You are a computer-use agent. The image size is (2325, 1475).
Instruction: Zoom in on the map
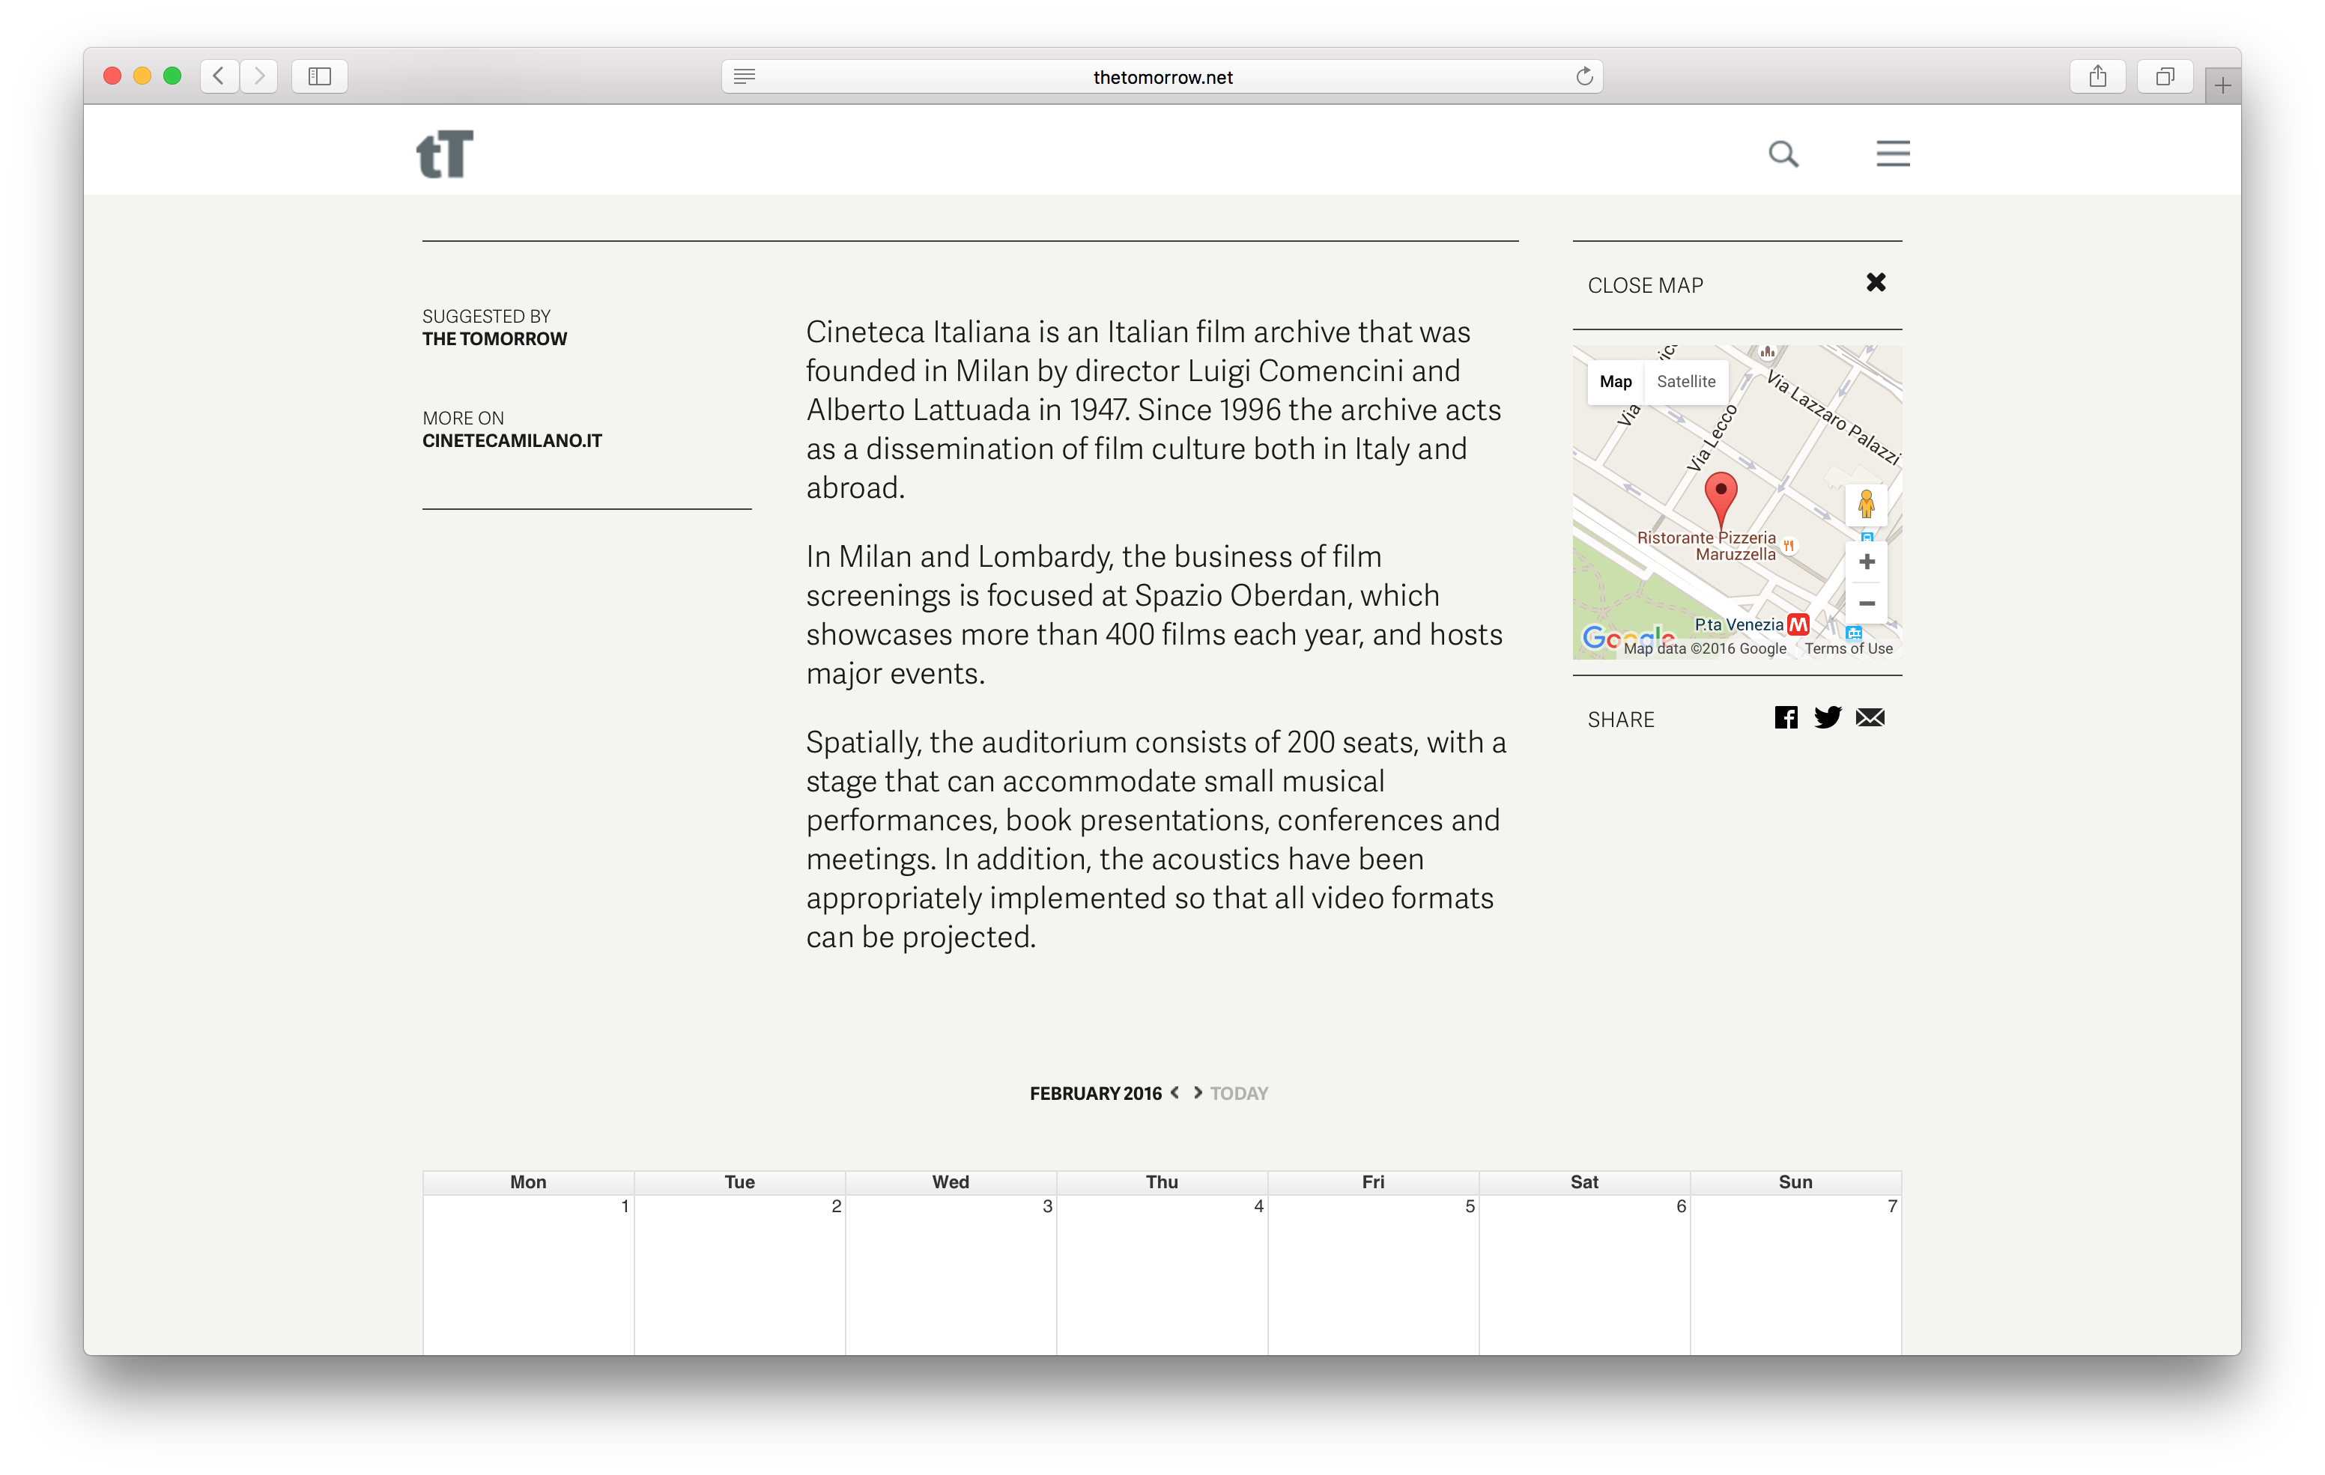(1867, 562)
